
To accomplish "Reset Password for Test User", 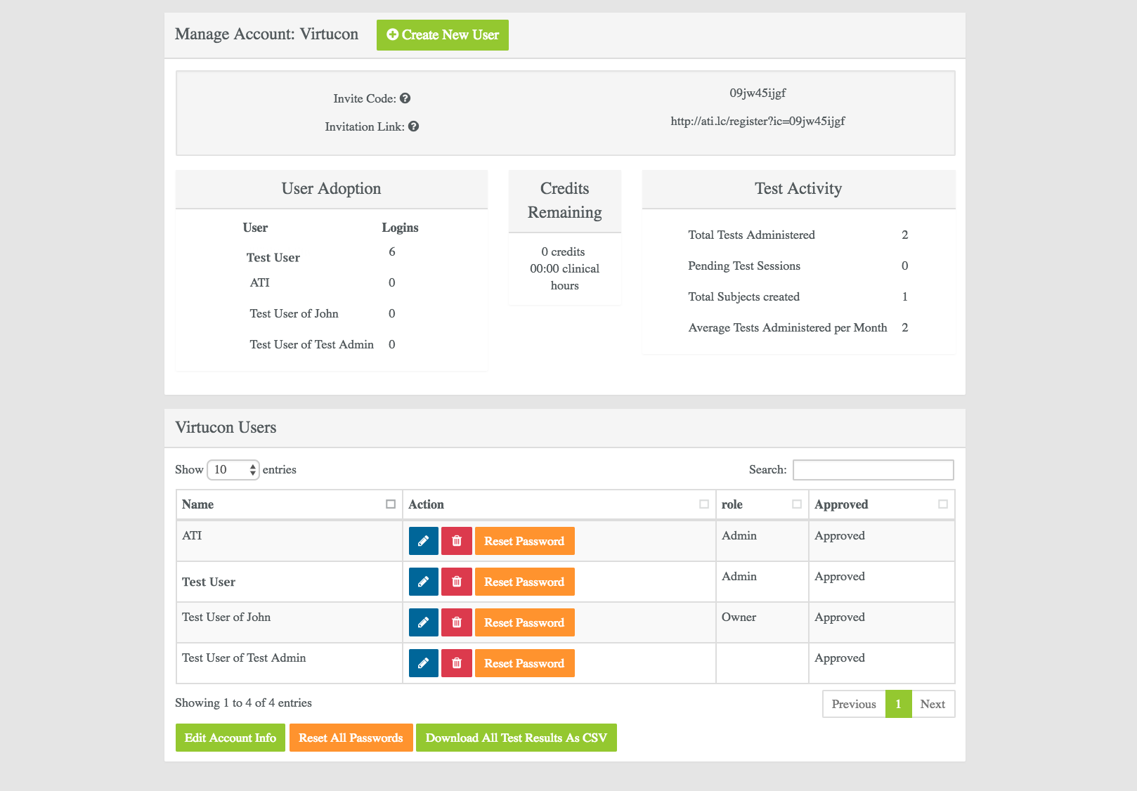I will 525,582.
